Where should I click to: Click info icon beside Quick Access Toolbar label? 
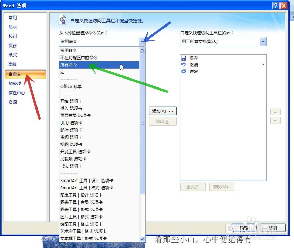231,33
